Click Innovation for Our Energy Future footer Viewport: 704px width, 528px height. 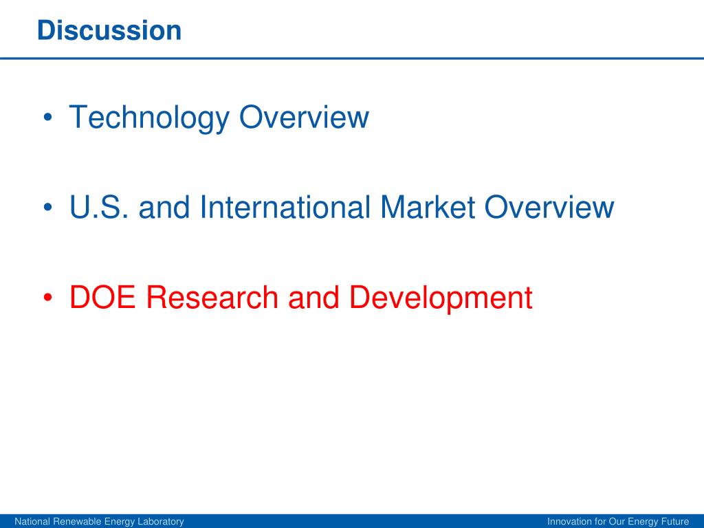point(618,522)
